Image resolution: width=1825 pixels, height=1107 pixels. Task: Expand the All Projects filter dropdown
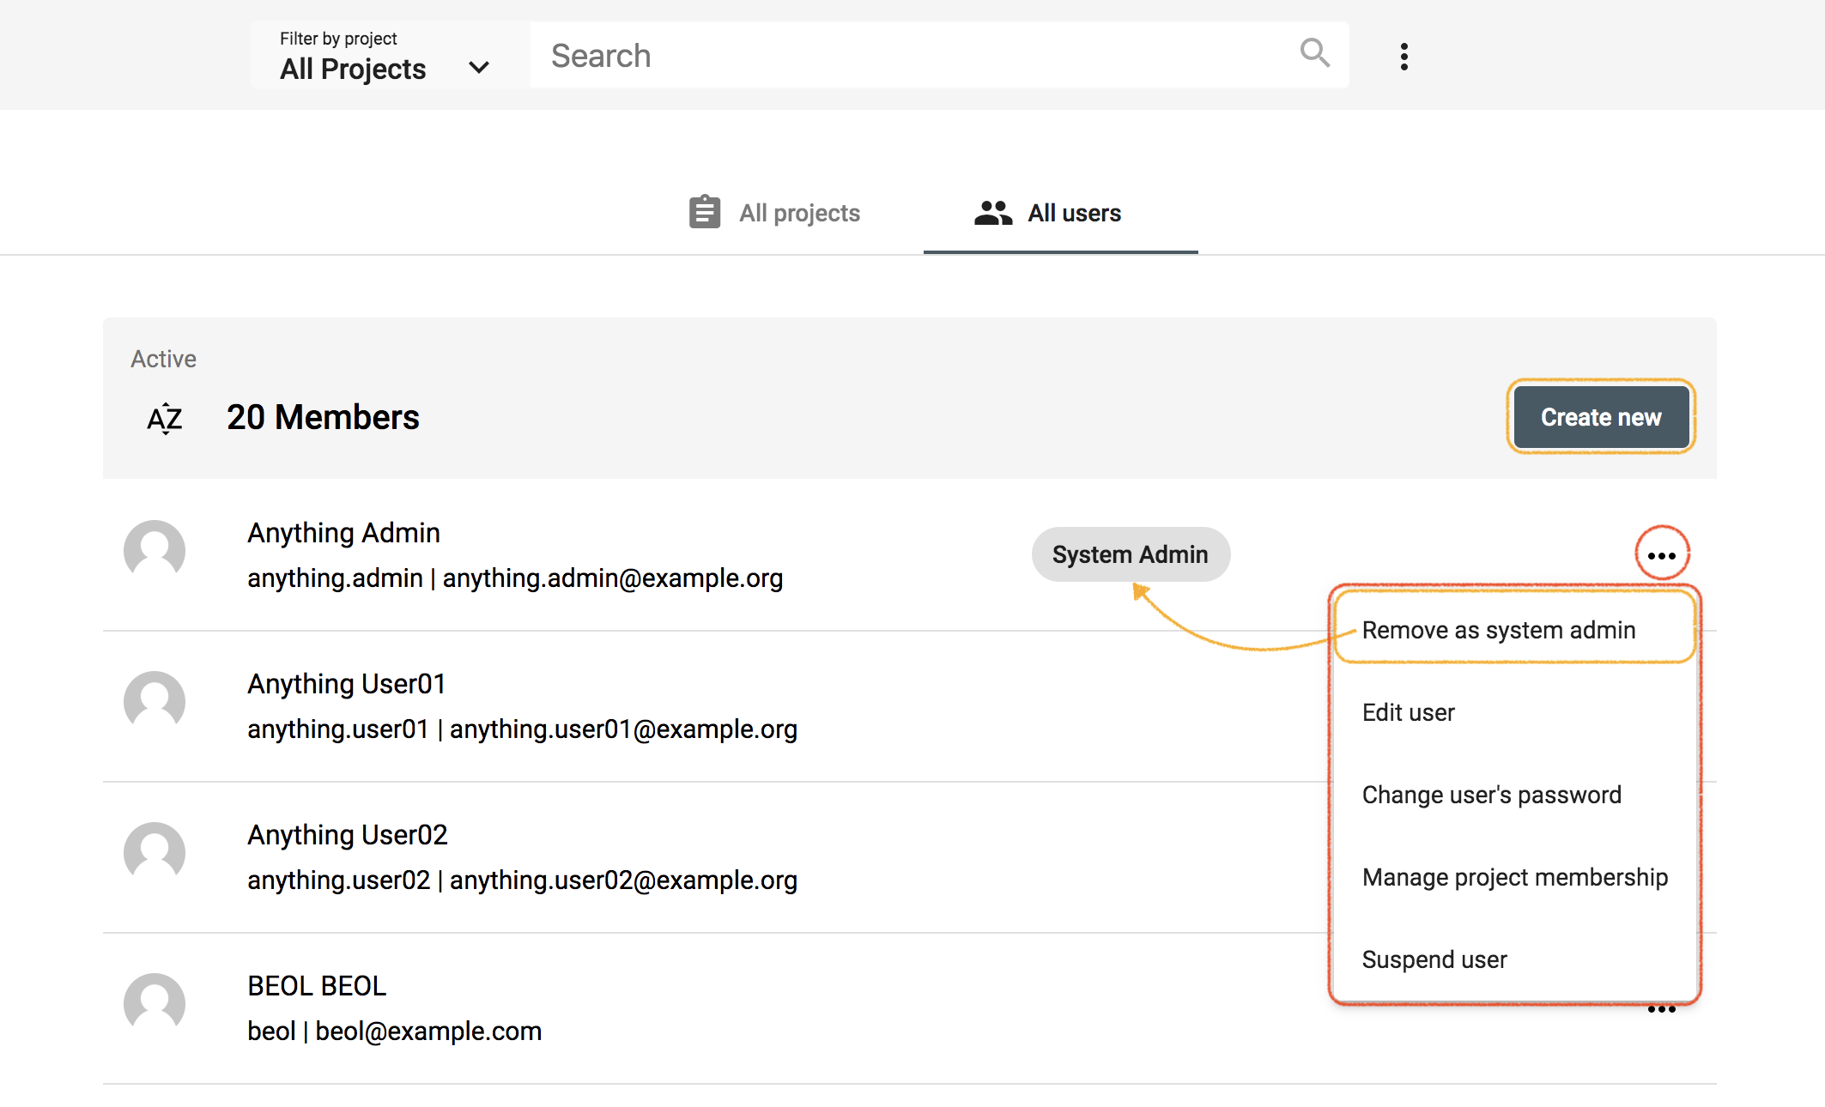pos(479,67)
